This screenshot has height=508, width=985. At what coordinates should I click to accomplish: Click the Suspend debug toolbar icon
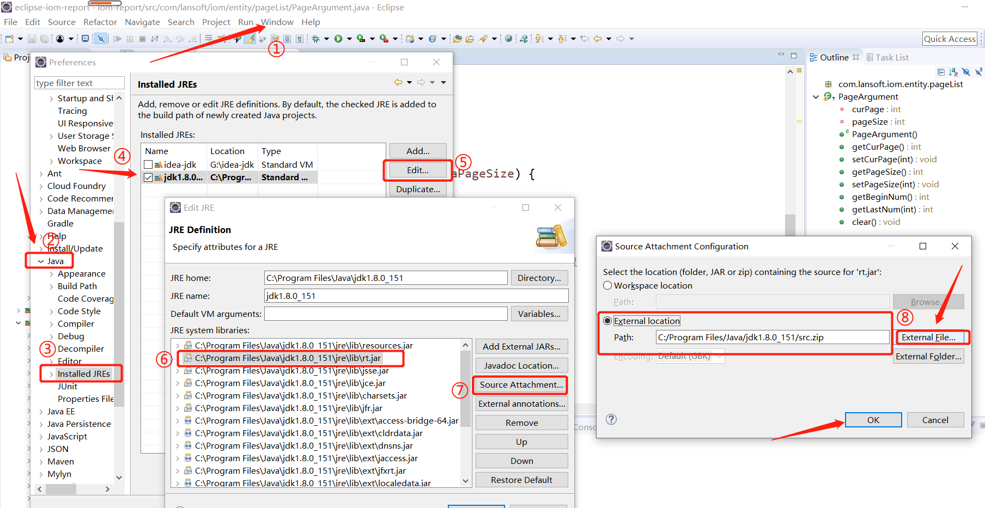[130, 39]
